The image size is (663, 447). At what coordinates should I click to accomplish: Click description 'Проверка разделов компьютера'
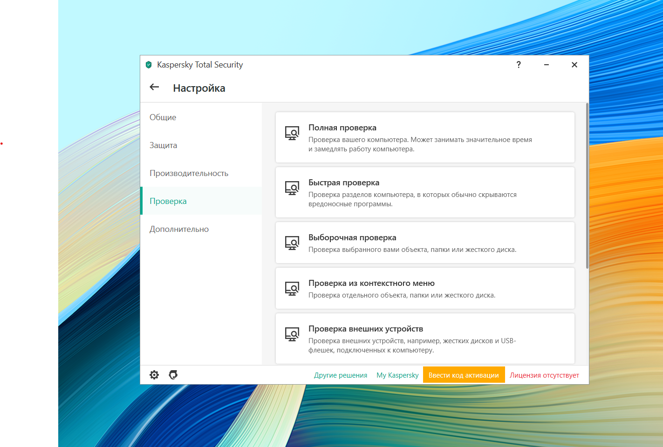412,199
